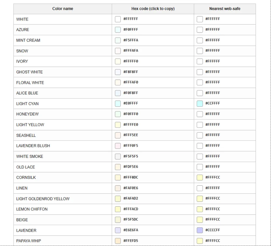Click the Azure color swatch
This screenshot has height=246, width=271.
point(118,30)
